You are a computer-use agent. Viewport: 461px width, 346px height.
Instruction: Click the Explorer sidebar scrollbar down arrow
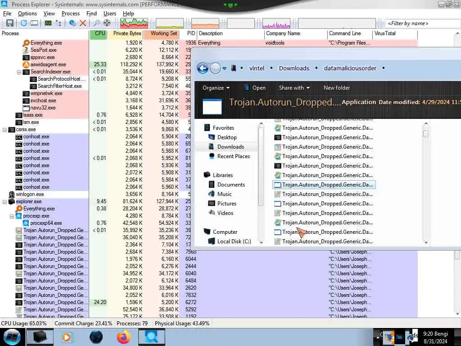coord(261,242)
